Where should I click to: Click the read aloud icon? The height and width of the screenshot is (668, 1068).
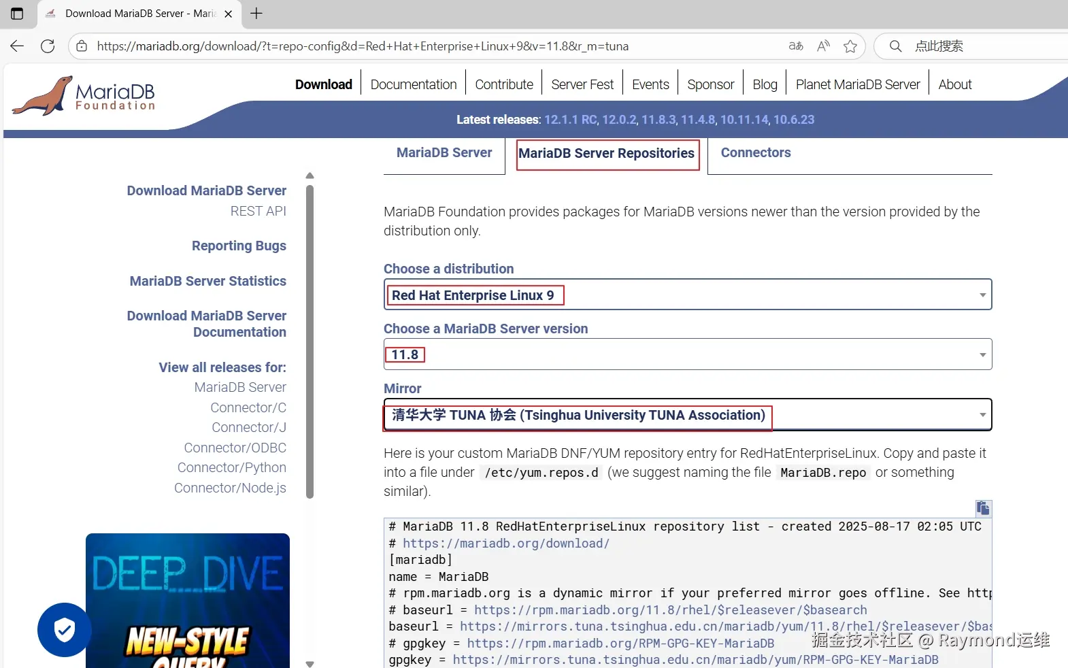click(823, 46)
